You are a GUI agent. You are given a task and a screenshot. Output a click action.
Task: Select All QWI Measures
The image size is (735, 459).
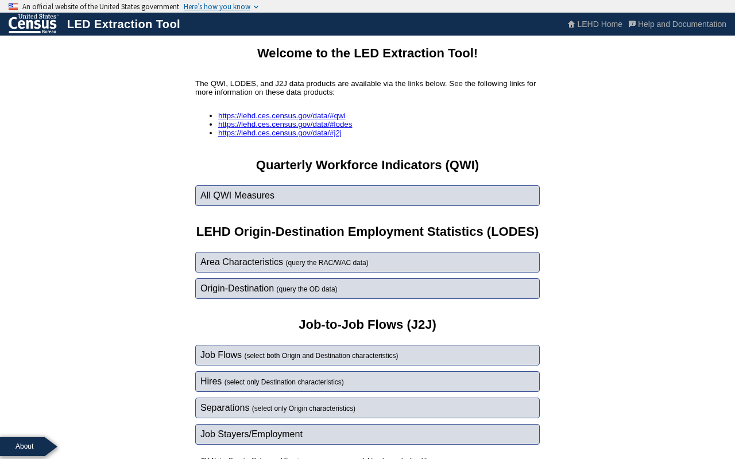tap(367, 196)
